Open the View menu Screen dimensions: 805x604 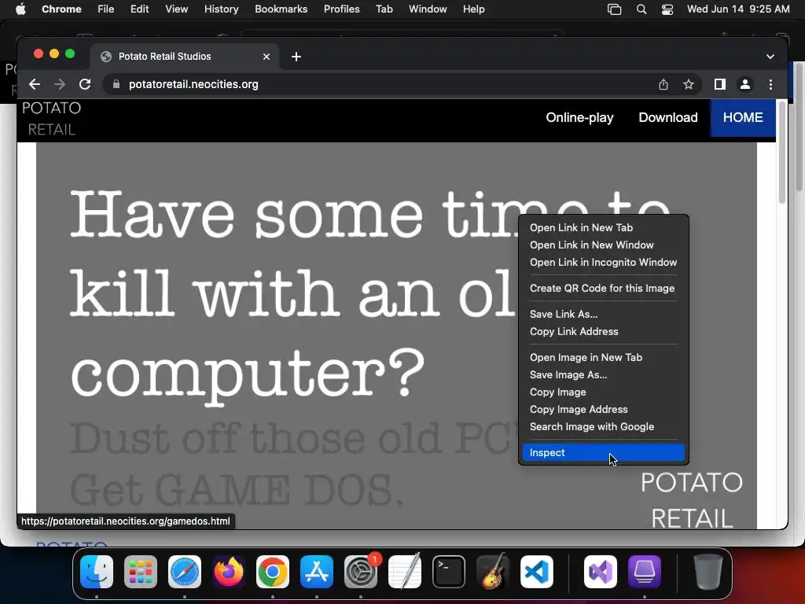point(177,9)
